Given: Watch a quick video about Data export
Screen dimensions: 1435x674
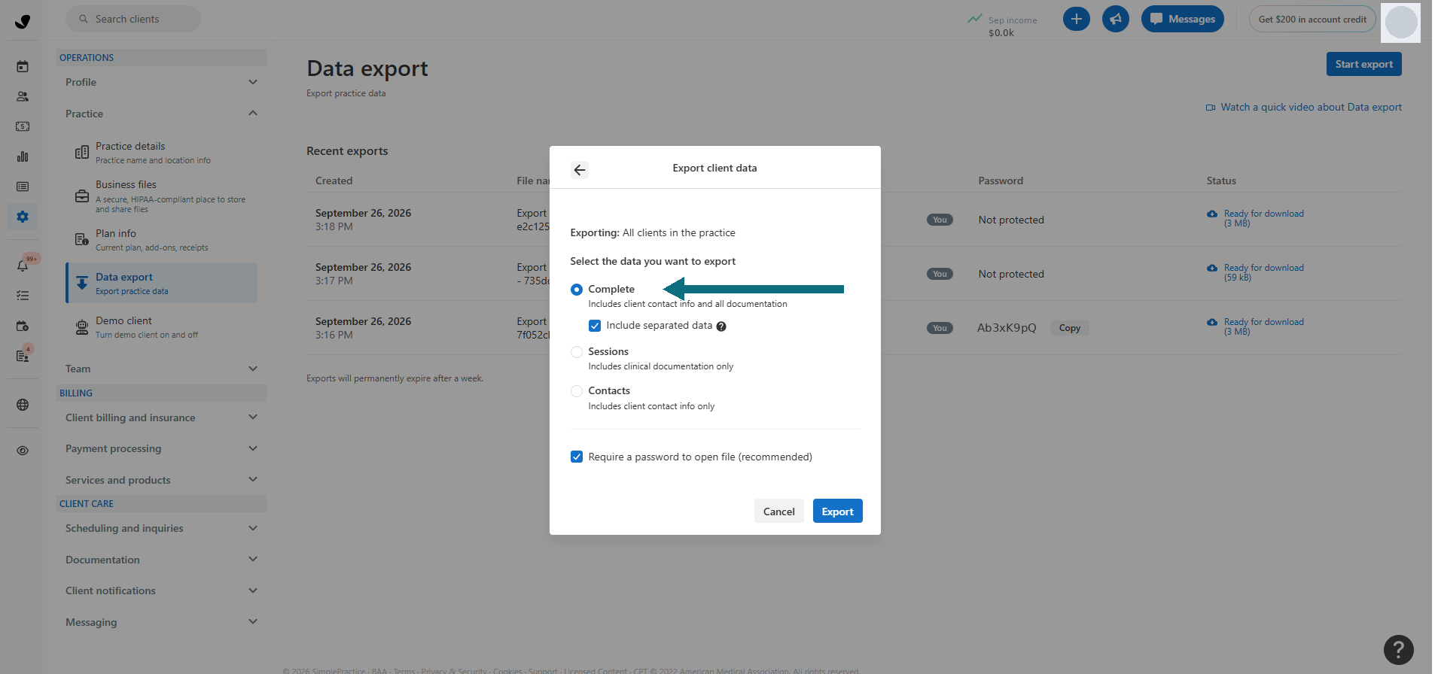Looking at the screenshot, I should point(1303,107).
